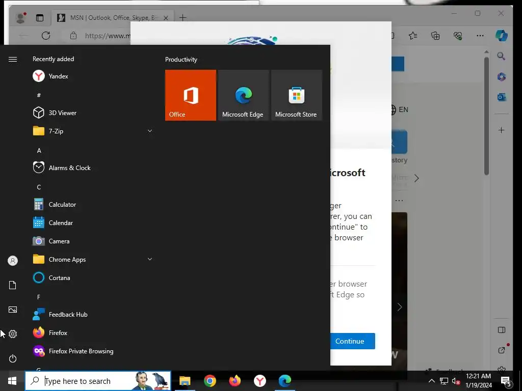Open Copilot in Edge
The image size is (522, 391).
tap(502, 36)
